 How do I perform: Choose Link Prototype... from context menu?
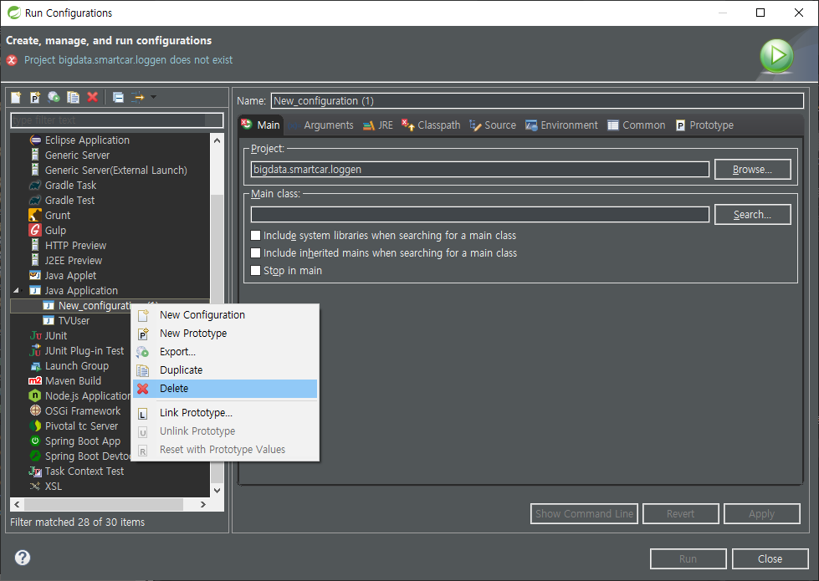[x=225, y=412]
